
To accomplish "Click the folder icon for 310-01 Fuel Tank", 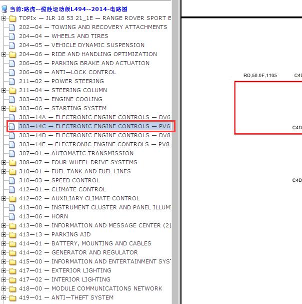I will coord(12,172).
